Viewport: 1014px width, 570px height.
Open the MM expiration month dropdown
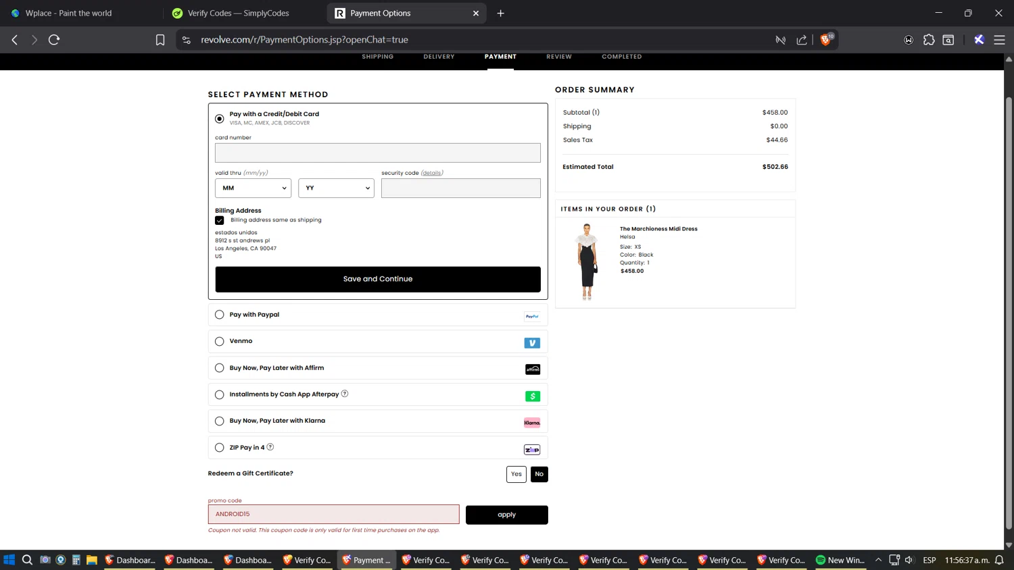(x=253, y=188)
